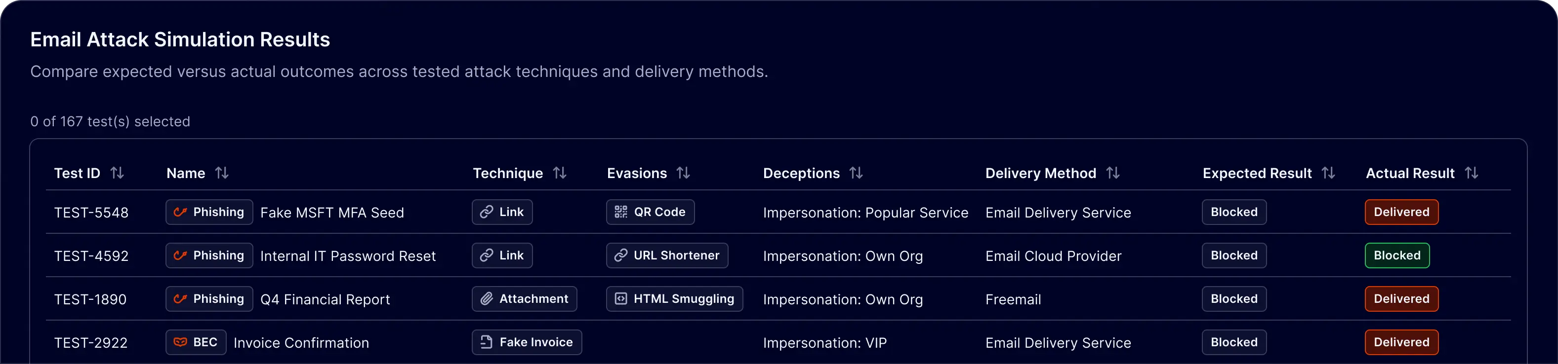Viewport: 1558px width, 364px height.
Task: Sort results by Technique
Action: (560, 173)
